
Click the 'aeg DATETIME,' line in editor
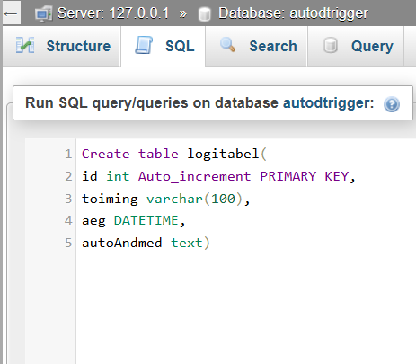(x=134, y=220)
